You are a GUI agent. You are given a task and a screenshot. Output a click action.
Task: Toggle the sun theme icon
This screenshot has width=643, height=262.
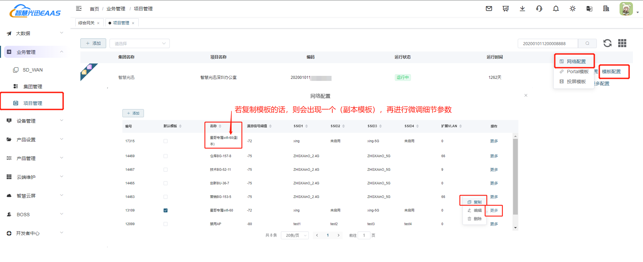click(x=573, y=9)
